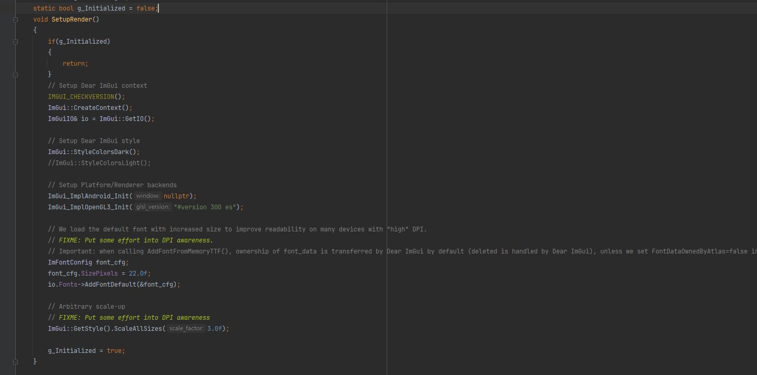Click ImGui_ImplAndroid_Init function name
The image size is (757, 375).
tap(88, 196)
